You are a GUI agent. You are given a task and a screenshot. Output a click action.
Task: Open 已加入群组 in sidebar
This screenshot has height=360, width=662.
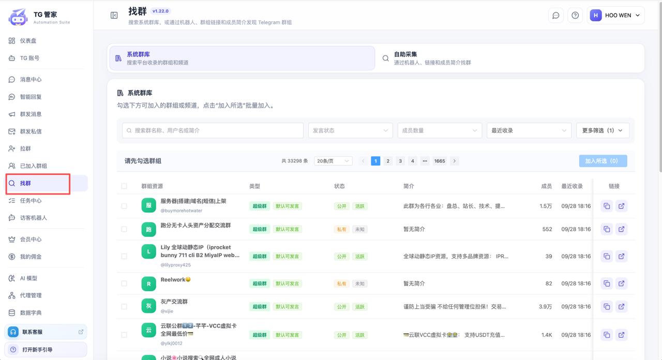coord(47,166)
